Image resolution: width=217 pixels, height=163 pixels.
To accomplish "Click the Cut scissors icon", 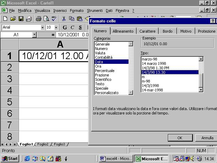I will (64, 19).
